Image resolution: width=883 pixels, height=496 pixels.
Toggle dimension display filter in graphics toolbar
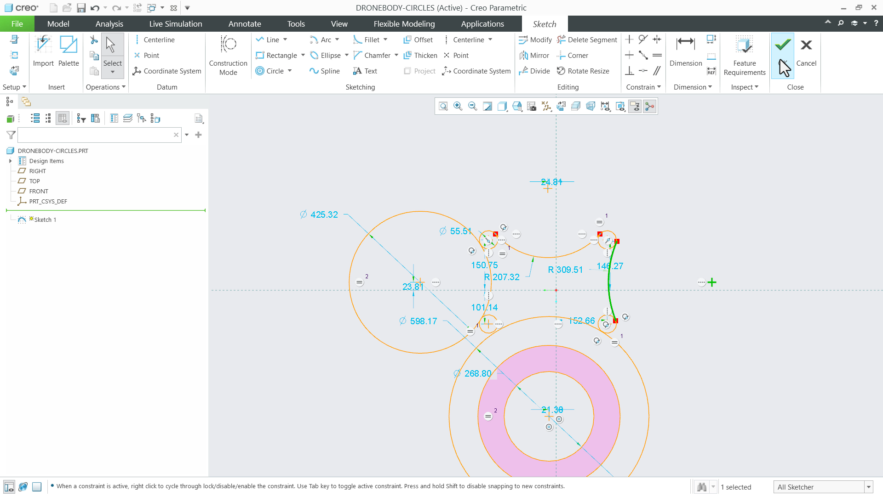pos(605,107)
